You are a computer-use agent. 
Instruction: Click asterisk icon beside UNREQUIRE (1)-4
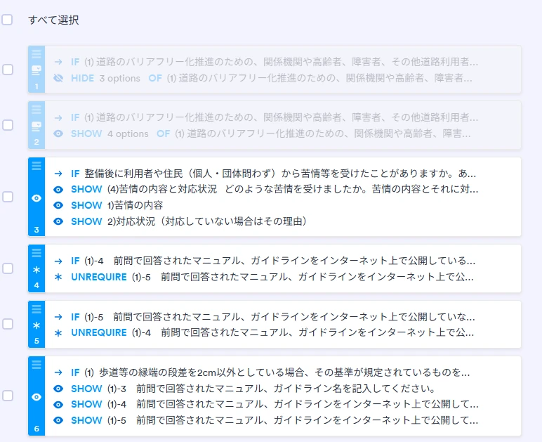[58, 332]
